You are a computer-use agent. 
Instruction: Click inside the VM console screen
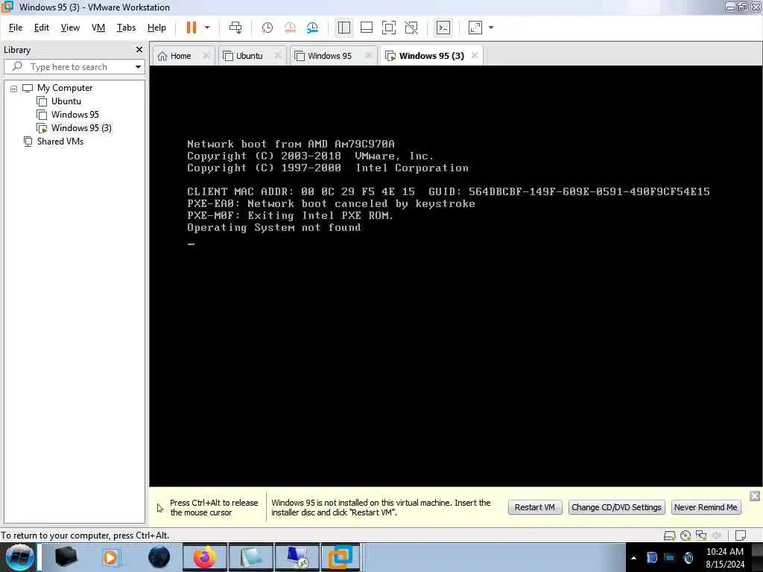[455, 276]
